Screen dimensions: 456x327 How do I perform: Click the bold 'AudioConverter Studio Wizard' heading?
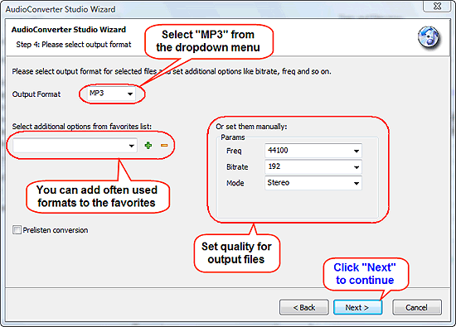[69, 30]
